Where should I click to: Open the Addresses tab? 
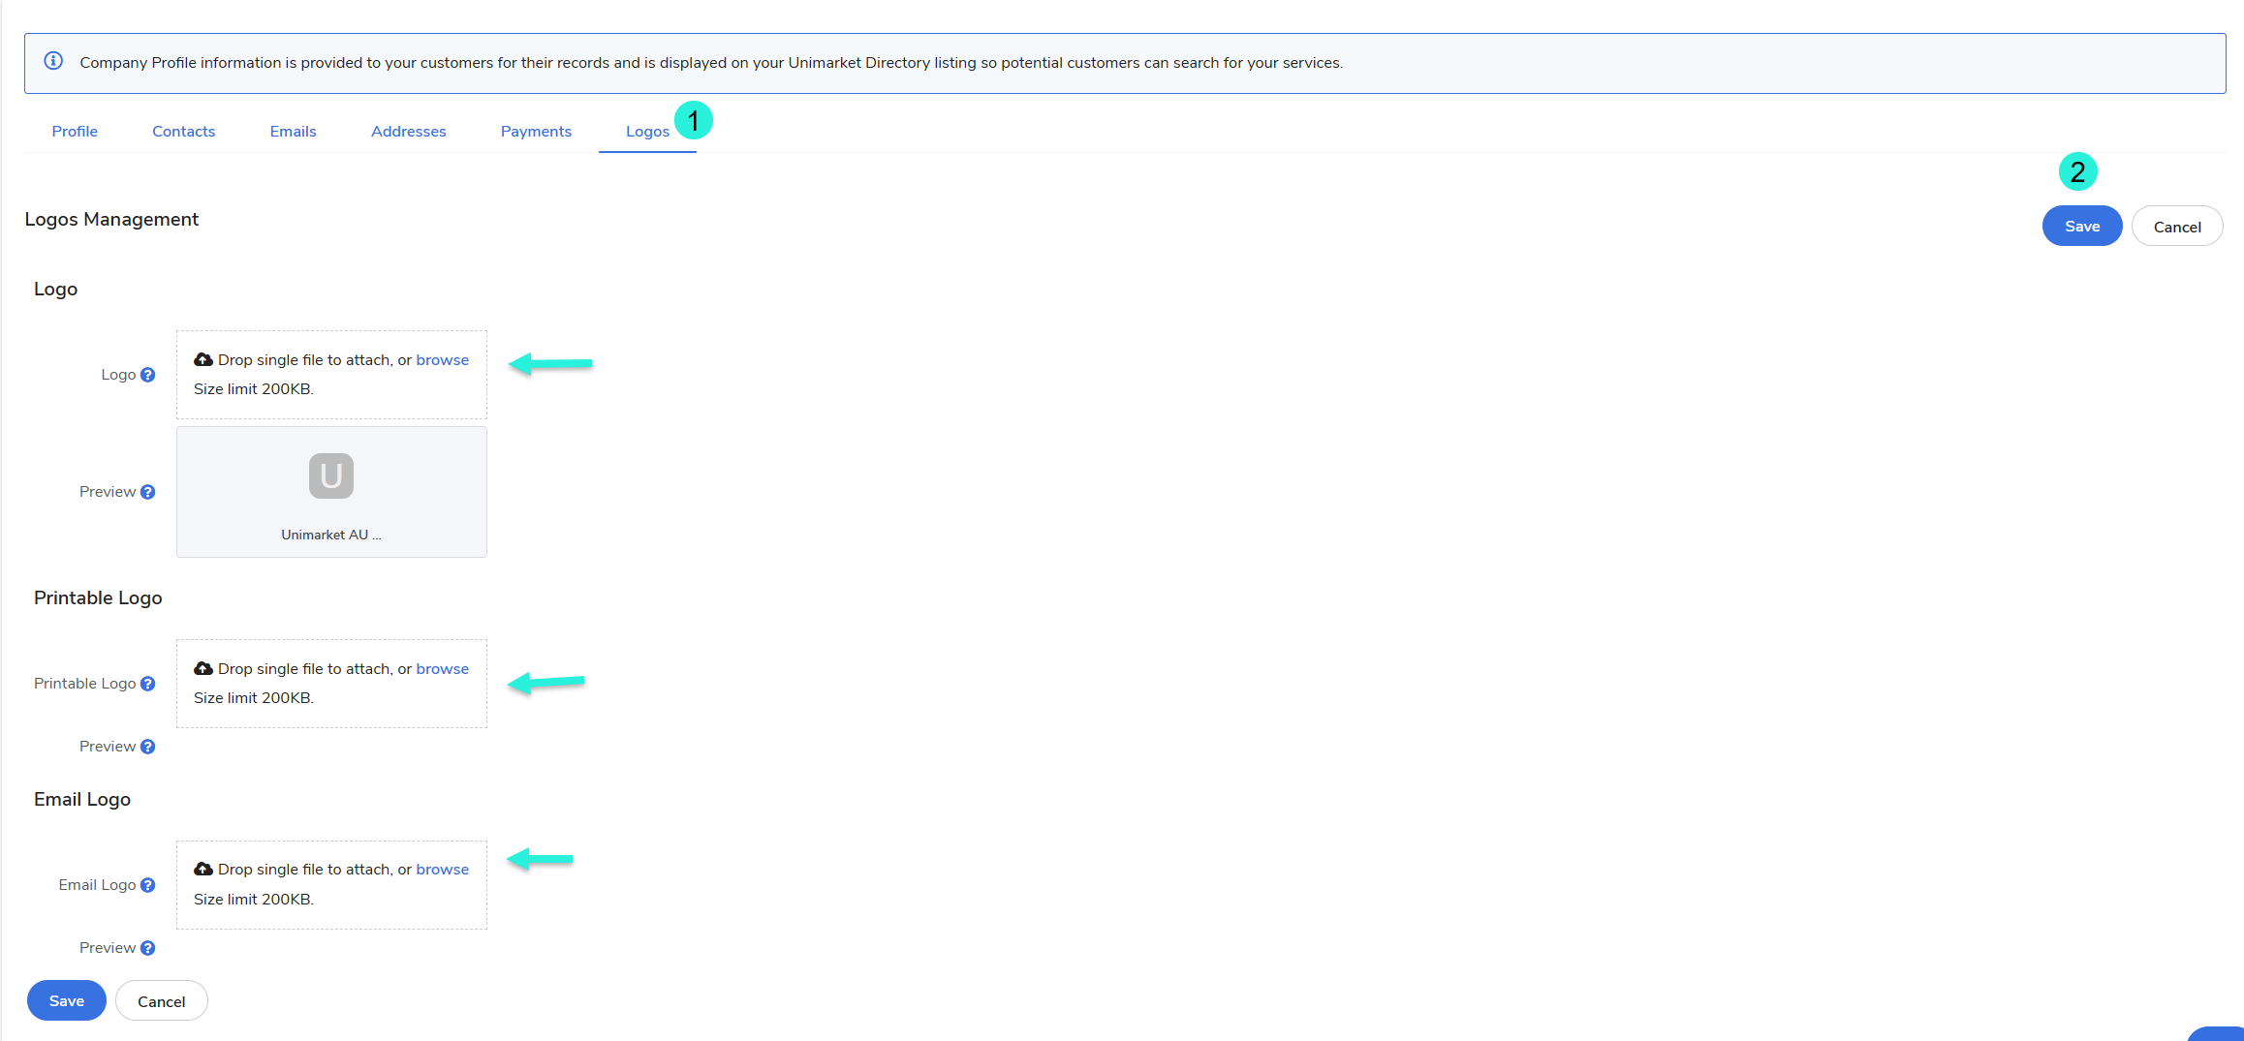point(408,132)
